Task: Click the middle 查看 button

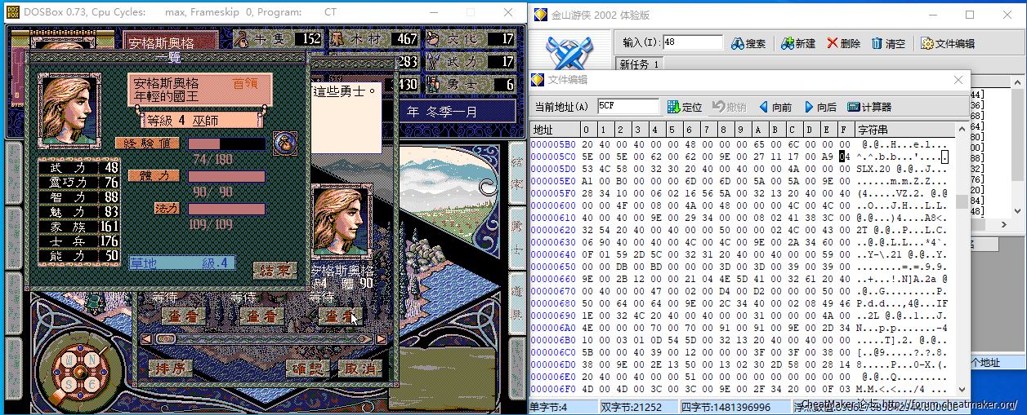Action: 261,316
